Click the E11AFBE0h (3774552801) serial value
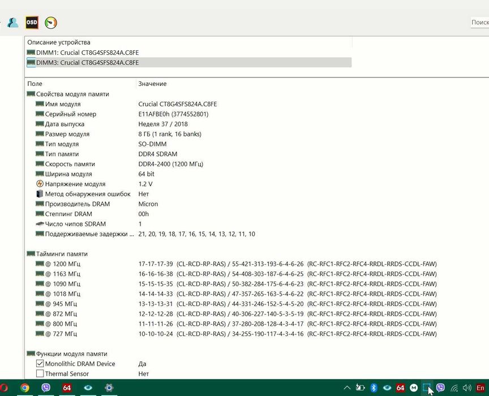 [173, 114]
